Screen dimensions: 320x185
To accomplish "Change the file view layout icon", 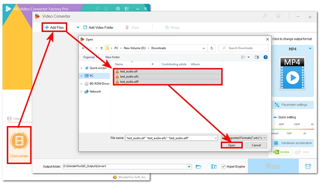I will click(243, 57).
